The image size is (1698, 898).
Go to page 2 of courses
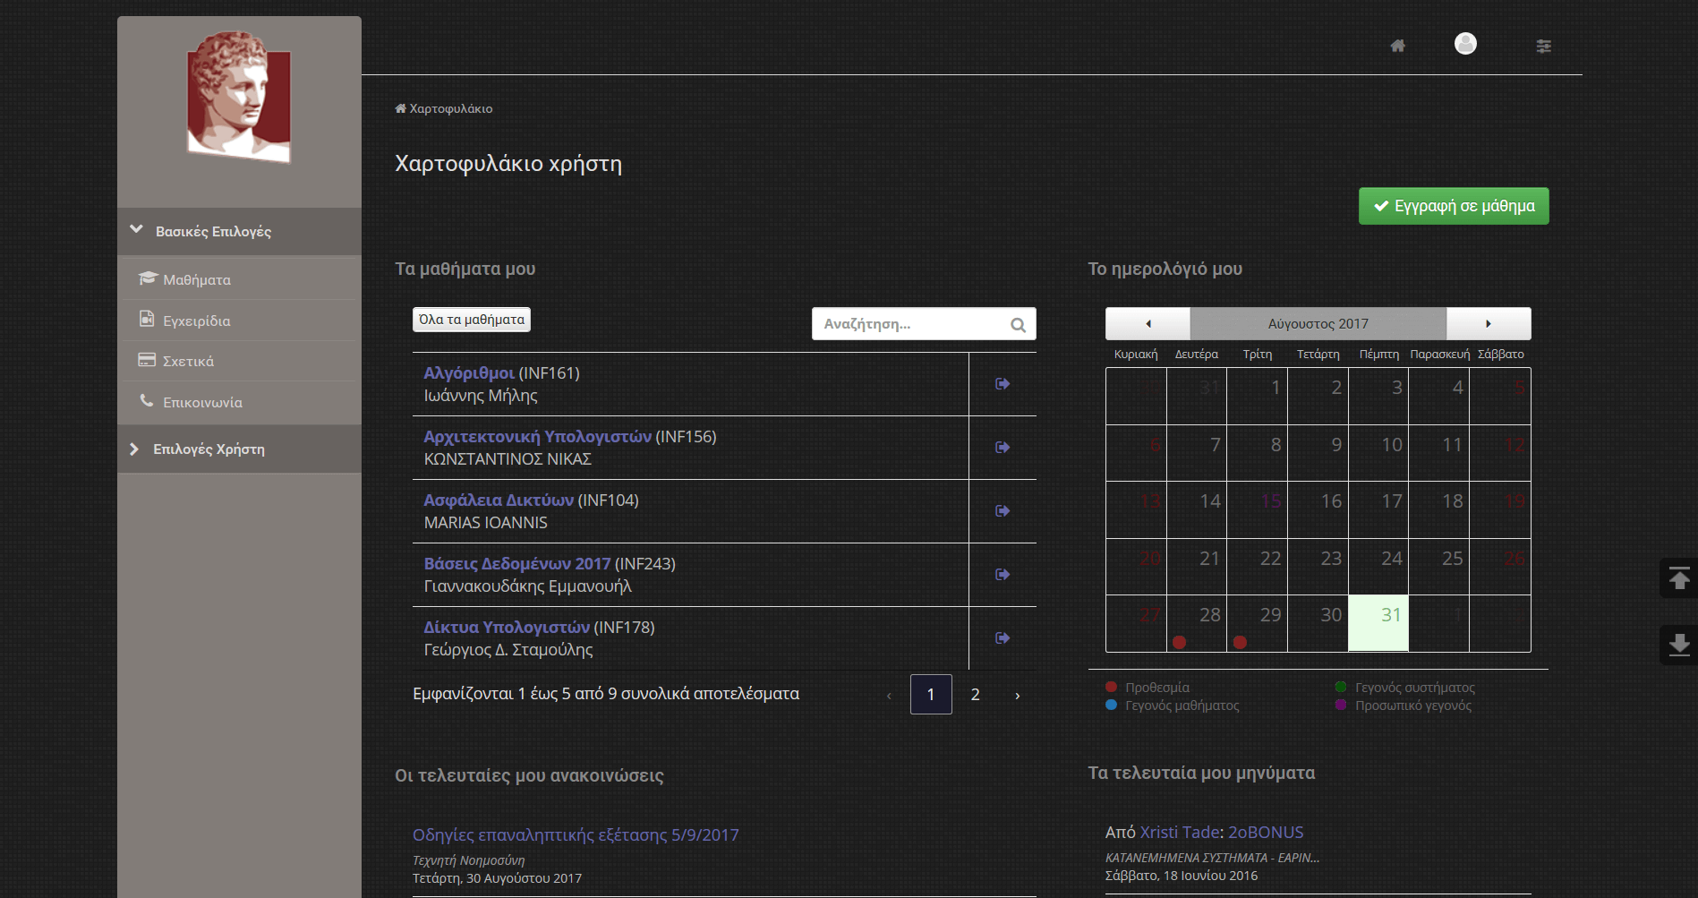point(975,695)
